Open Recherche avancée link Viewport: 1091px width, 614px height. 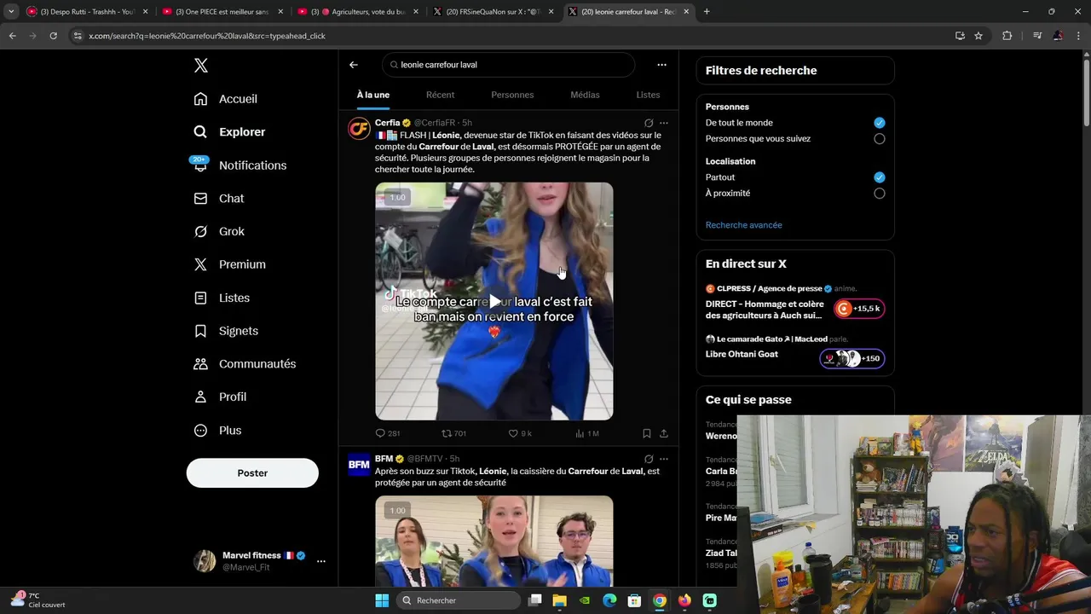pos(743,225)
